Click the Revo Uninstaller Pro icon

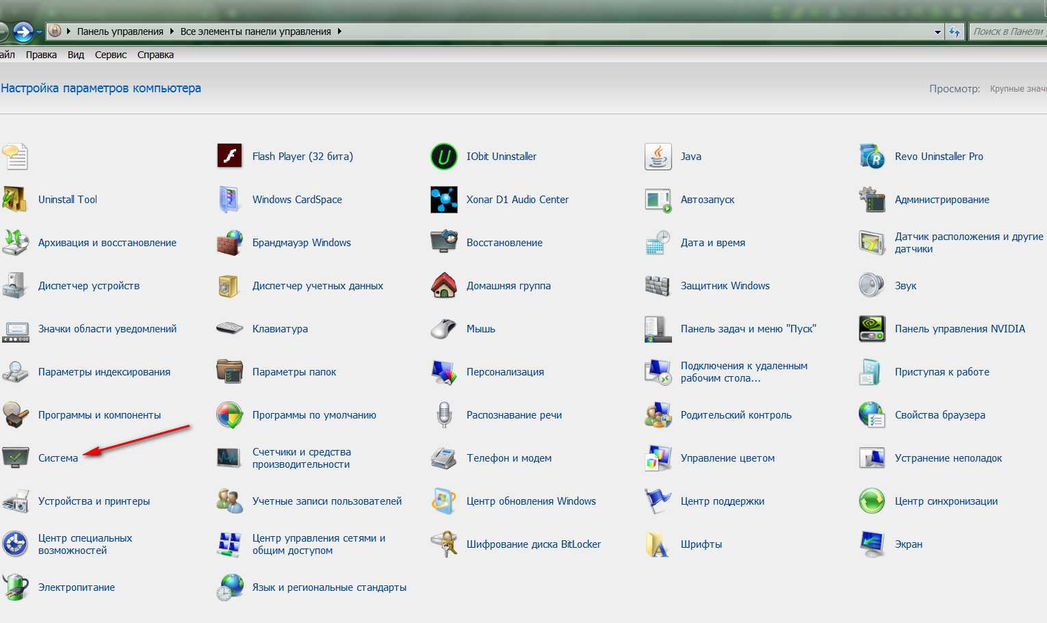click(872, 157)
